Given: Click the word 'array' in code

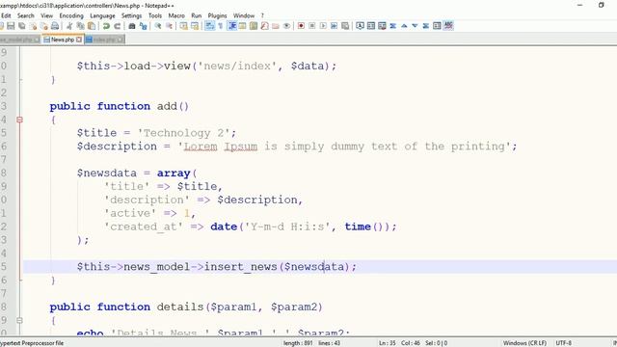Looking at the screenshot, I should 174,173.
